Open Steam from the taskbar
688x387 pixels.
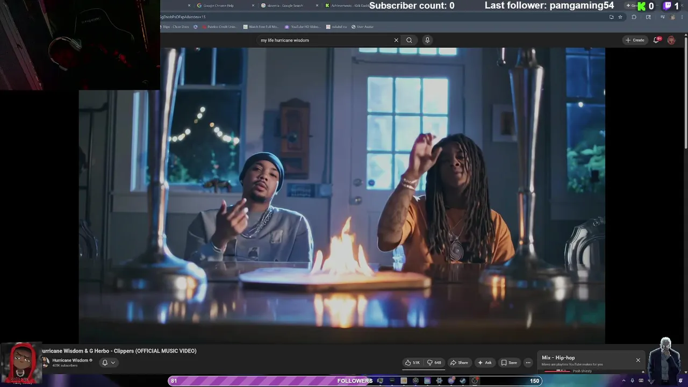click(x=463, y=381)
